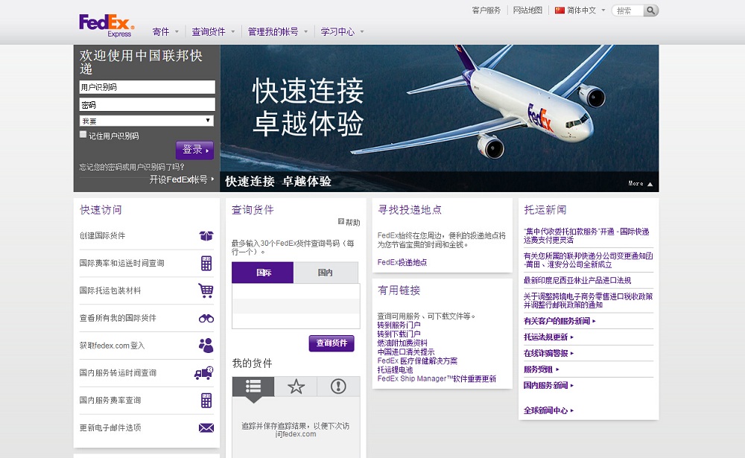
Task: Open the 有关客户的服务新闻 link
Action: click(x=559, y=321)
